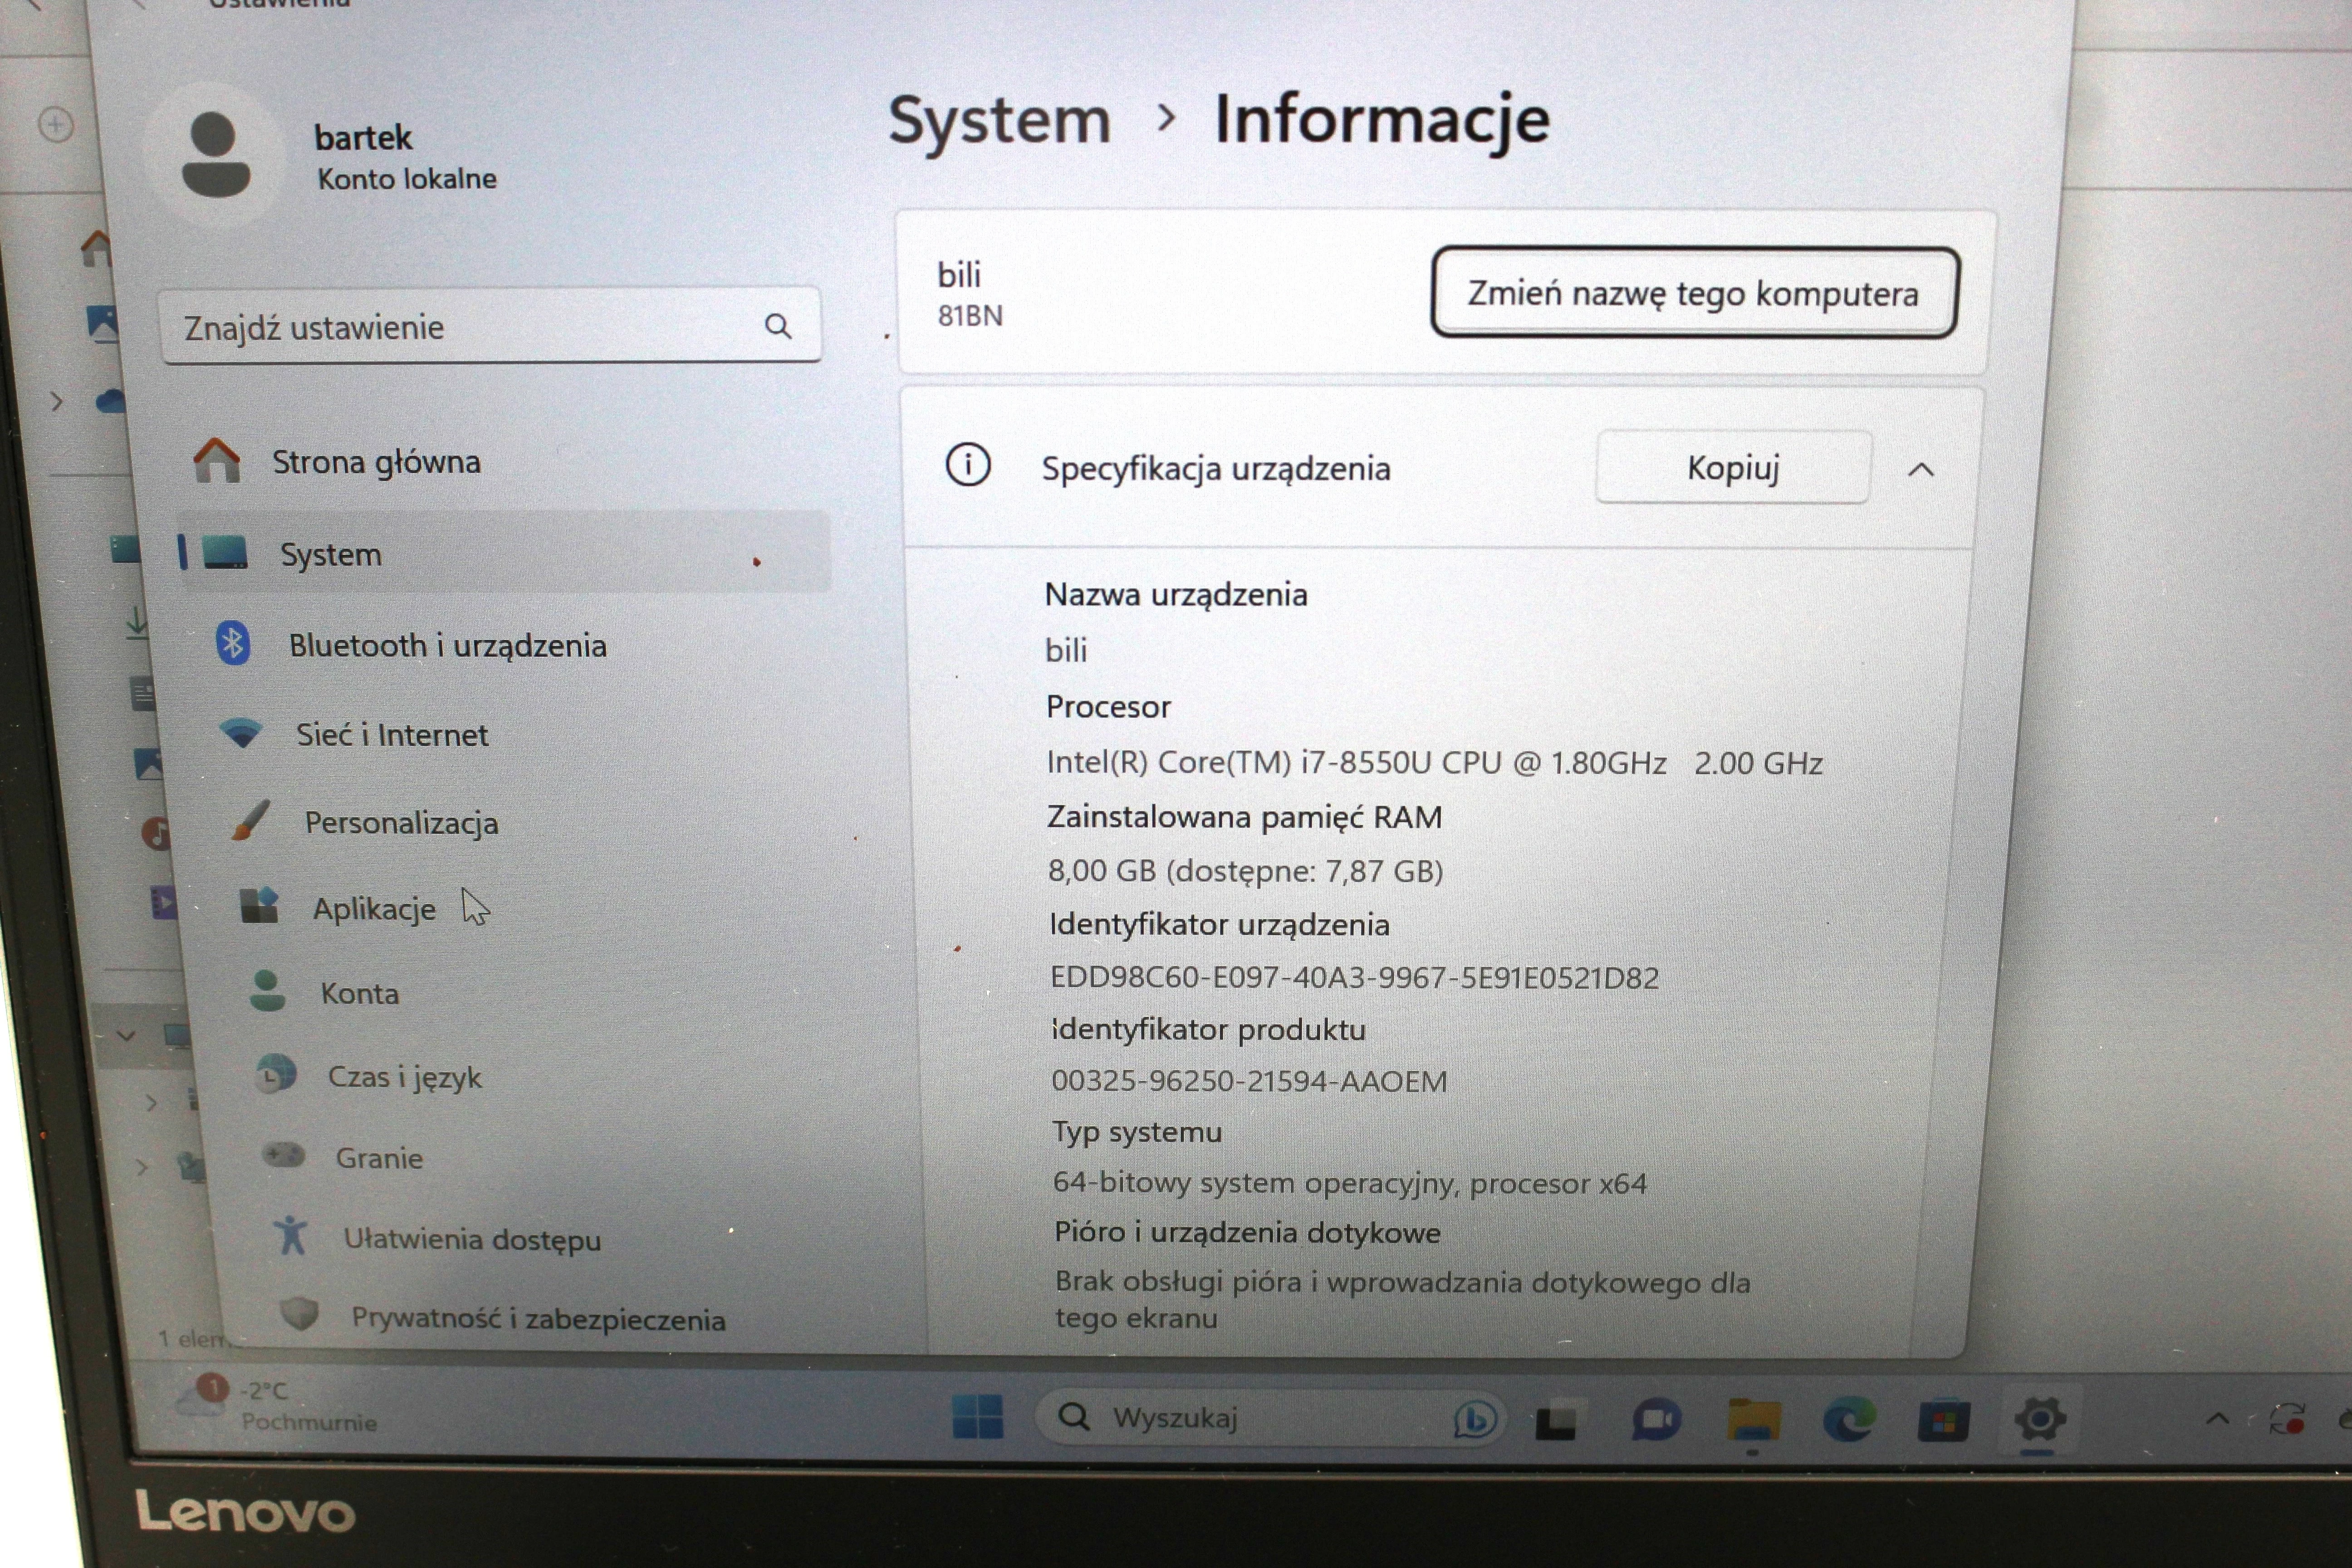Click the info icon by Specyfikacja urządzenia

(x=968, y=466)
